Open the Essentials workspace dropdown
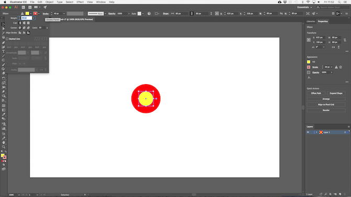This screenshot has width=351, height=197. (x=304, y=7)
